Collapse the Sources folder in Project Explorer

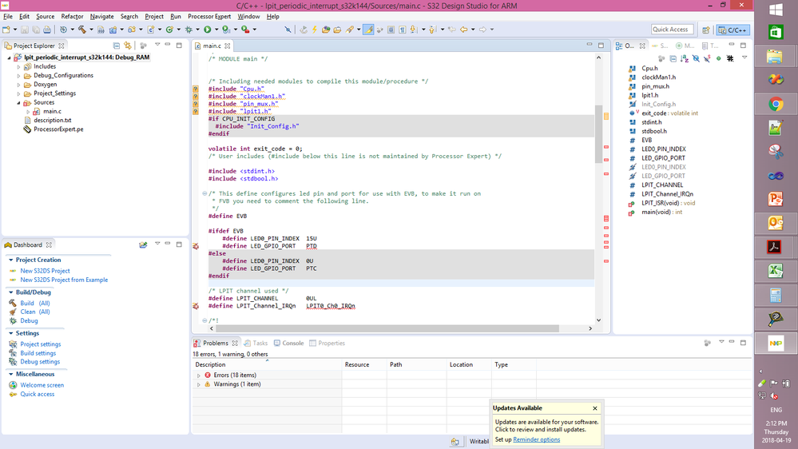18,102
